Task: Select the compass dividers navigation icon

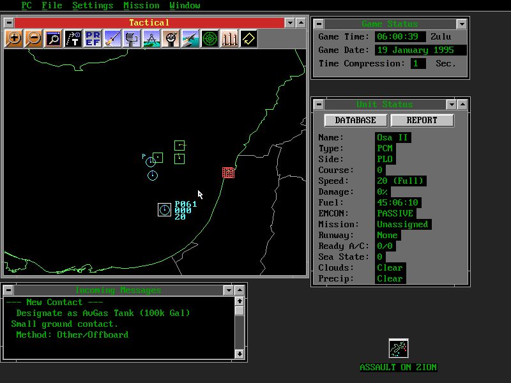Action: [151, 39]
